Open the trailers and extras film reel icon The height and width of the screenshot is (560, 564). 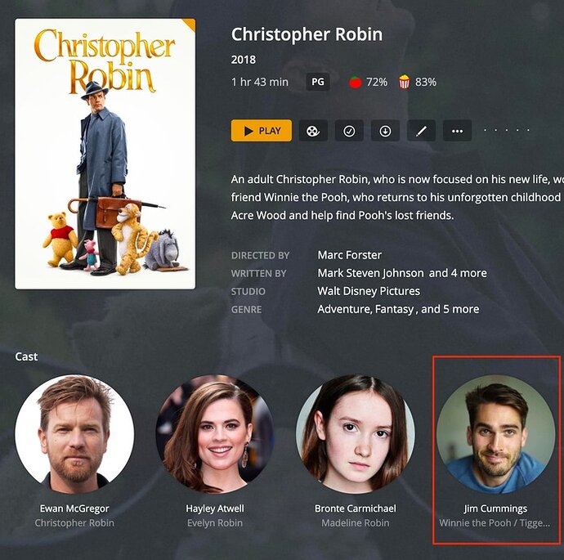point(313,131)
